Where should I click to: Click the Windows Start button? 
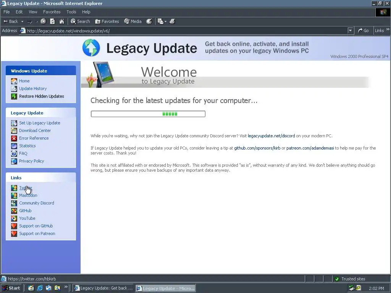click(11, 288)
